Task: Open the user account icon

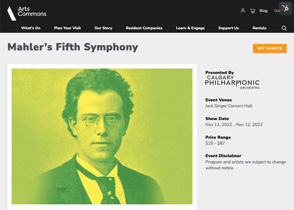Action: [243, 11]
